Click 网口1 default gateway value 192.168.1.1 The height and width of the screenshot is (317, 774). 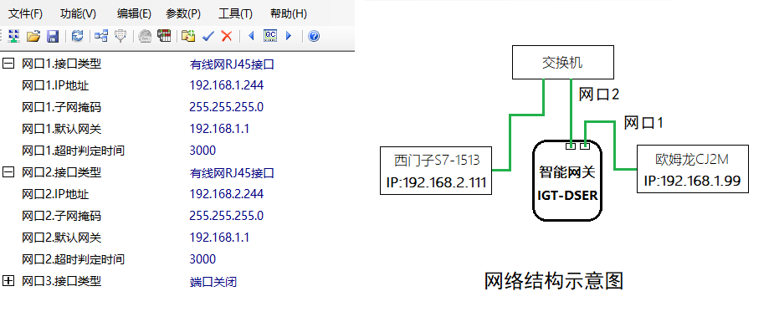tap(219, 129)
